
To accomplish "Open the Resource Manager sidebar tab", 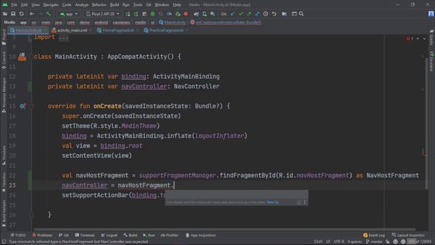I will tap(3, 95).
